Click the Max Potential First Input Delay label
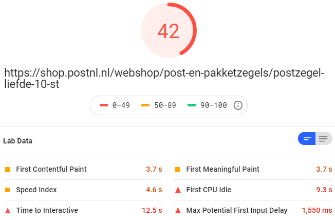Screen dimensions: 335x220 [237, 210]
